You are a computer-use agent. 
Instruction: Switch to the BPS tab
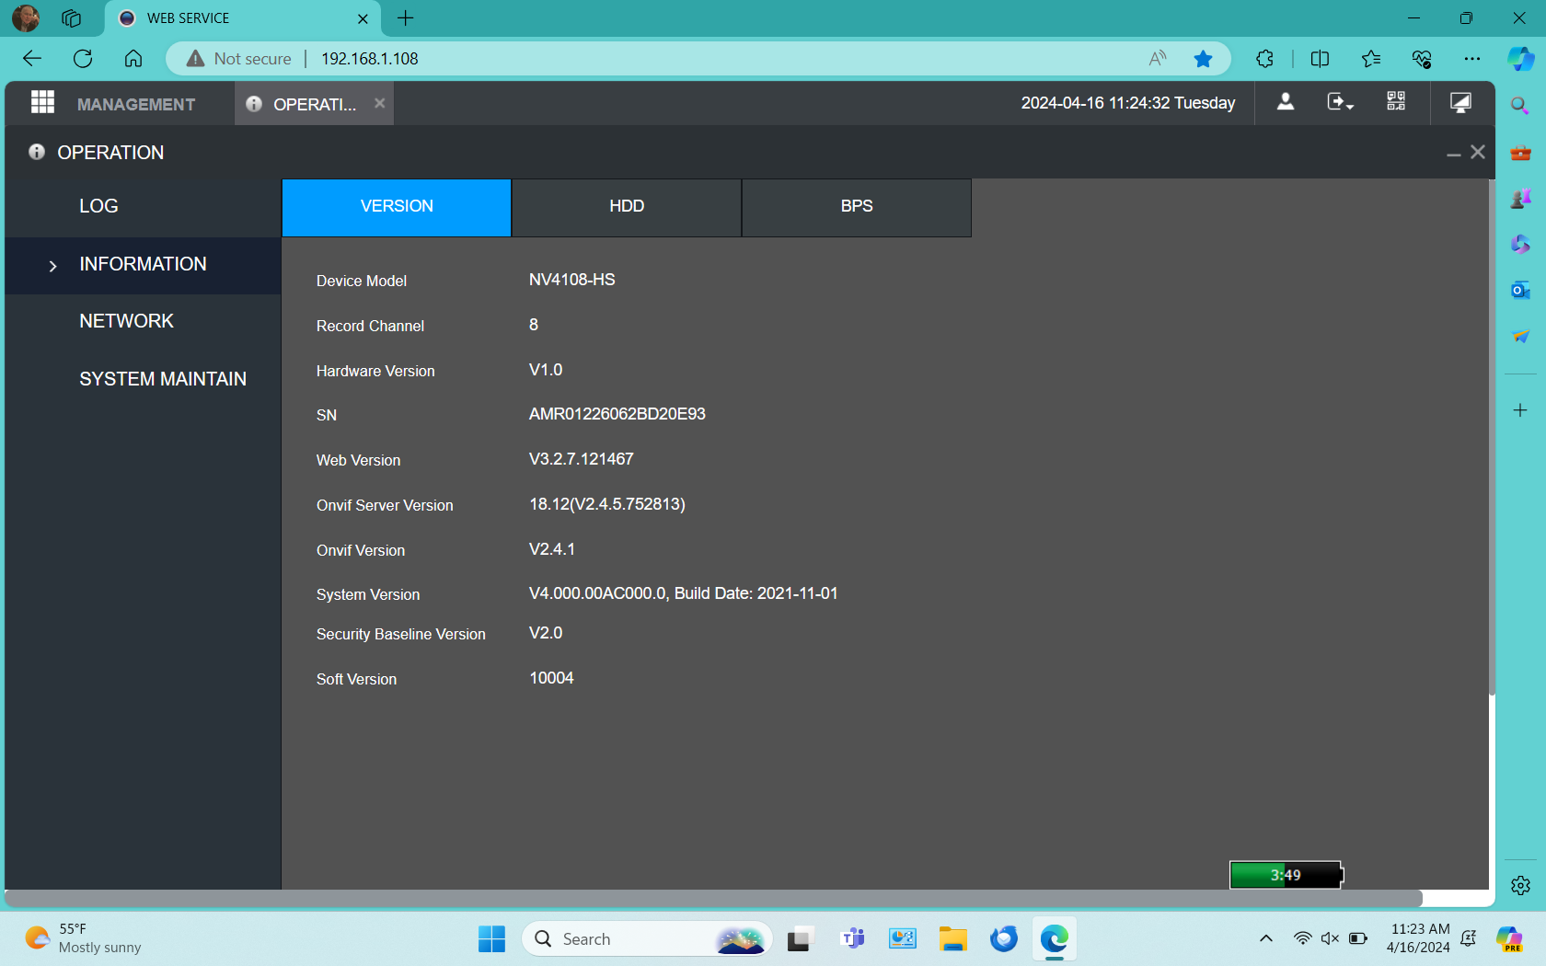coord(857,207)
